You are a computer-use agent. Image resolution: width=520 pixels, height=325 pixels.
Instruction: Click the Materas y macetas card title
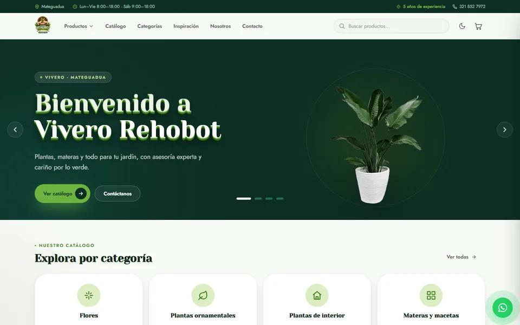click(431, 315)
